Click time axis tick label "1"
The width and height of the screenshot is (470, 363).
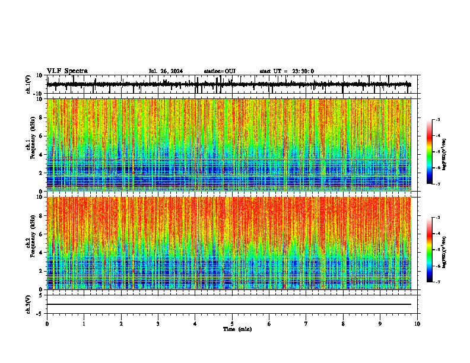[x=84, y=324]
